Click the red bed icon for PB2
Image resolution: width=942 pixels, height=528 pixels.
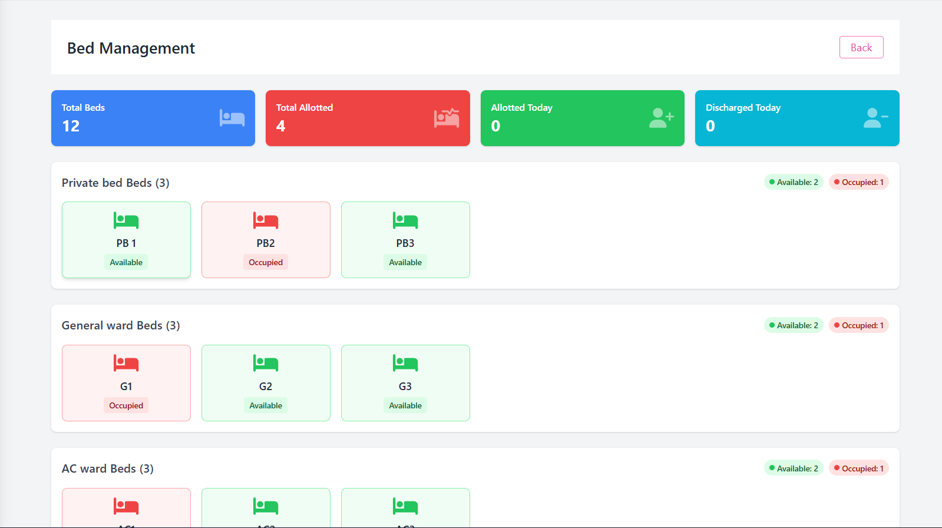(266, 220)
